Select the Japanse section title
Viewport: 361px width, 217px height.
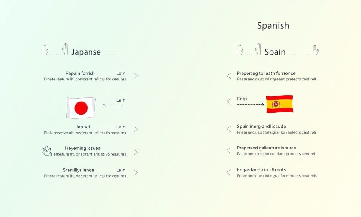pos(86,52)
